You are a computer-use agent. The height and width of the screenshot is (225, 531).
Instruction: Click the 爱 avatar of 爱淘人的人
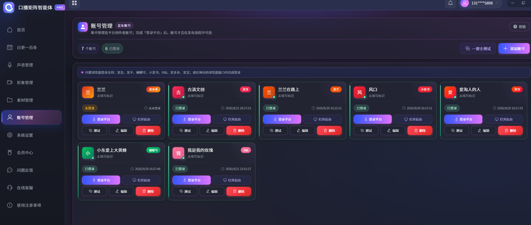[x=450, y=92]
